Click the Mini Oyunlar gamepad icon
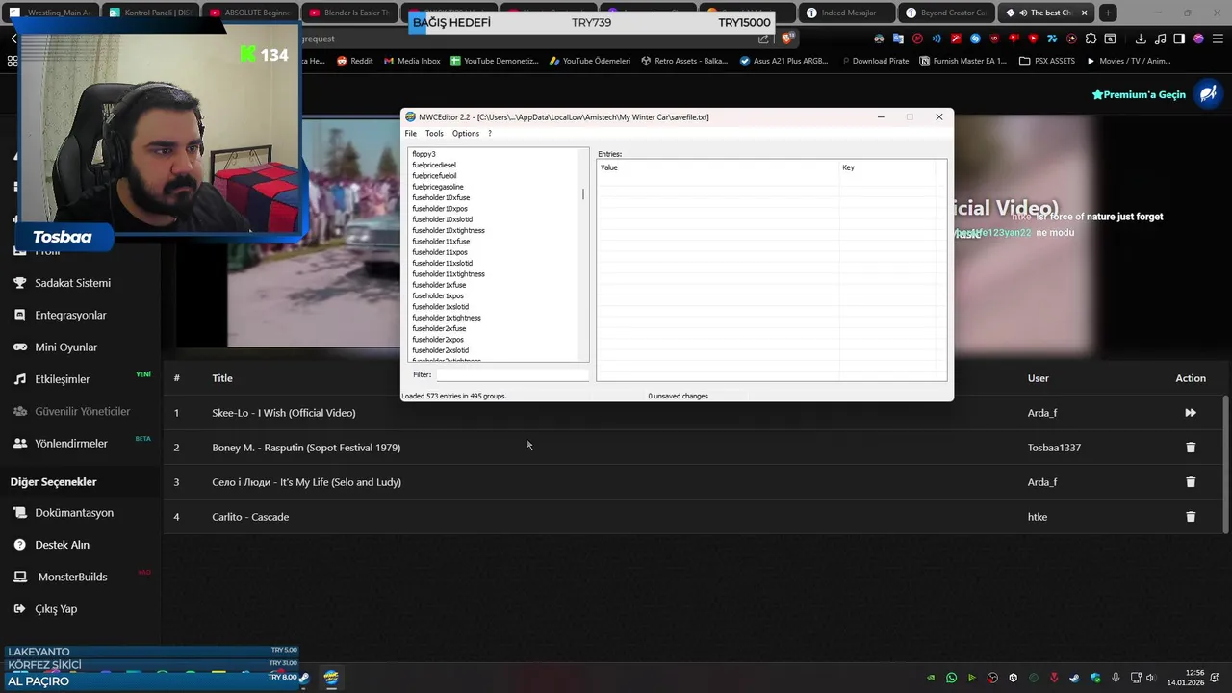 pos(19,347)
